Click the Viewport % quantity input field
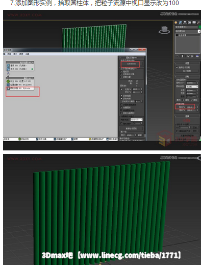Screen dimensions: 201x265 (191, 107)
